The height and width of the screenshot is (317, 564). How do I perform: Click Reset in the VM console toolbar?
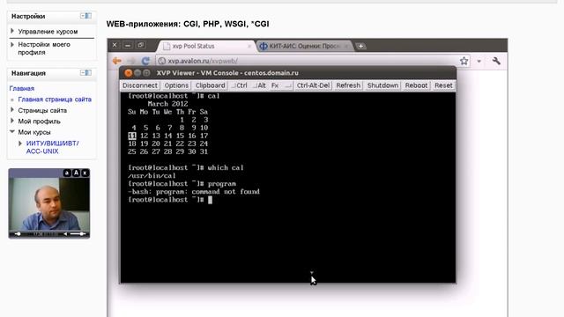point(443,85)
